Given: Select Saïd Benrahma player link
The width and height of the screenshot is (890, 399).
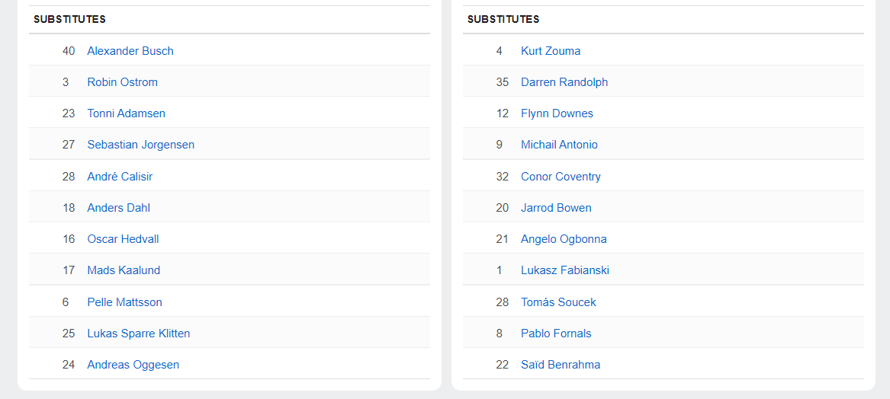Looking at the screenshot, I should [x=561, y=365].
